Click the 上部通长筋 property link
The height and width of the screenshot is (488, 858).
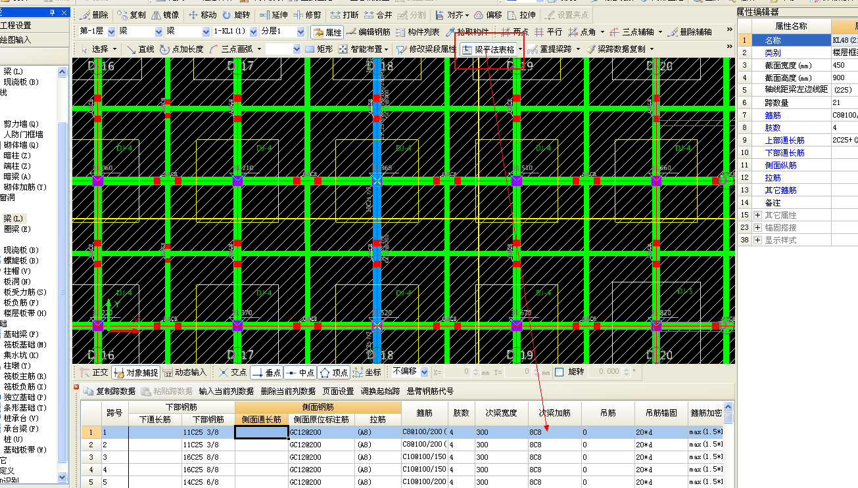[784, 140]
